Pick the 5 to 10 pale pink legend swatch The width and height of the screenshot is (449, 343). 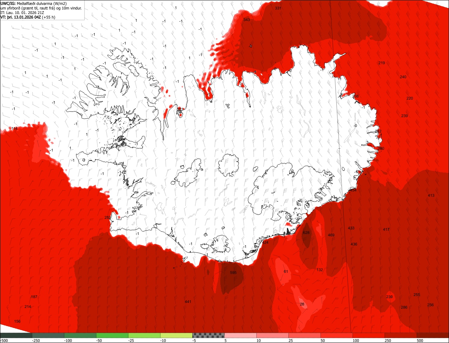point(241,335)
